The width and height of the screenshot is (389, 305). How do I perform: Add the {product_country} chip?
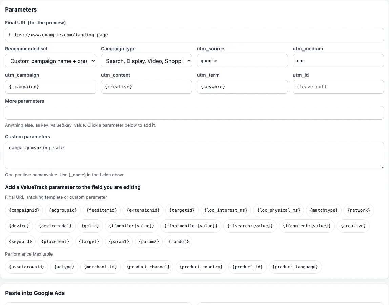pos(201,267)
